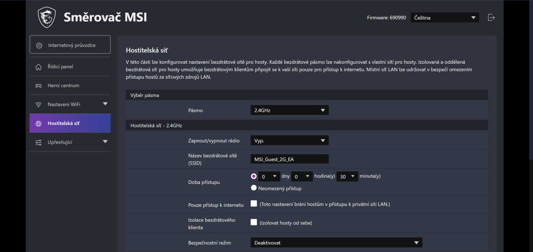Image resolution: width=533 pixels, height=252 pixels.
Task: Click the Neomezený přístup label text
Action: tap(280, 188)
